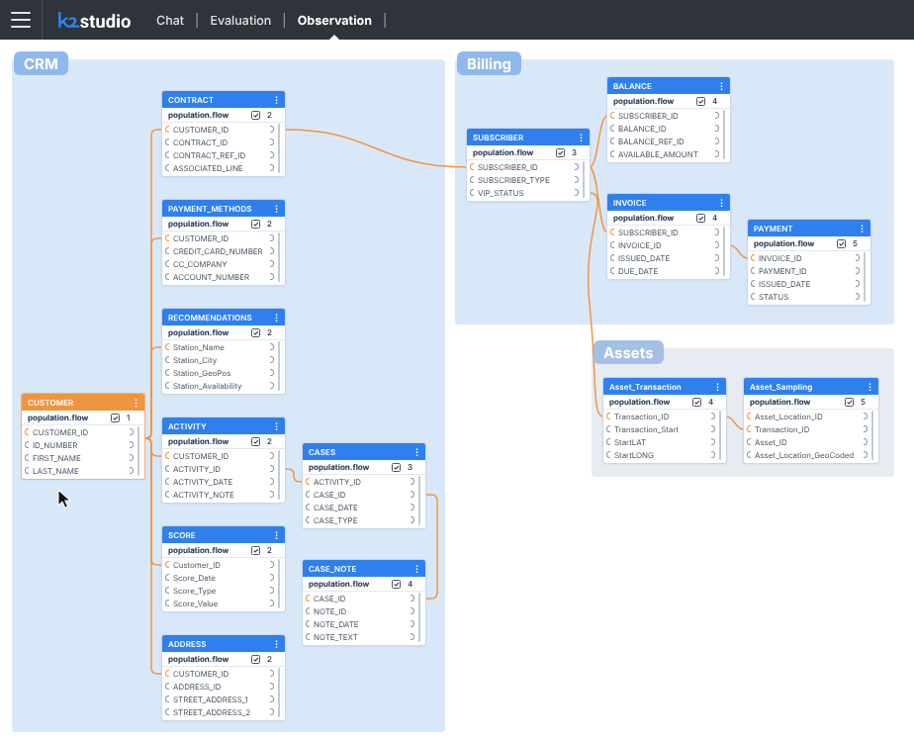Open CASES table kebab menu
The height and width of the screenshot is (742, 914).
416,452
